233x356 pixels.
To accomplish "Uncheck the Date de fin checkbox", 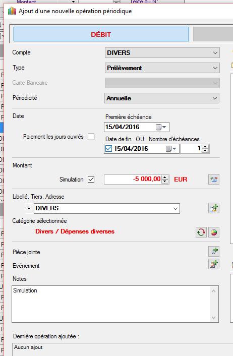I will pos(108,149).
